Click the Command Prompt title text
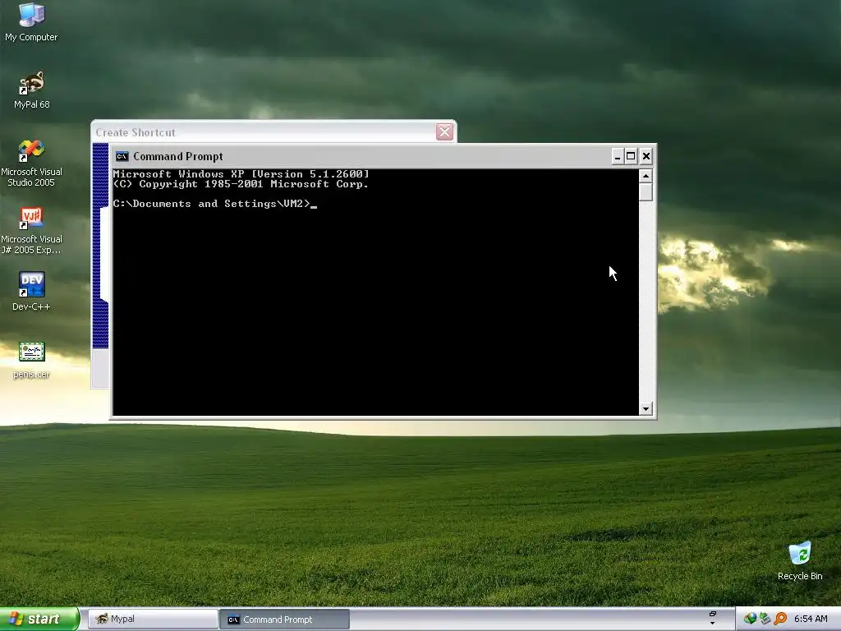This screenshot has width=841, height=631. (x=177, y=156)
